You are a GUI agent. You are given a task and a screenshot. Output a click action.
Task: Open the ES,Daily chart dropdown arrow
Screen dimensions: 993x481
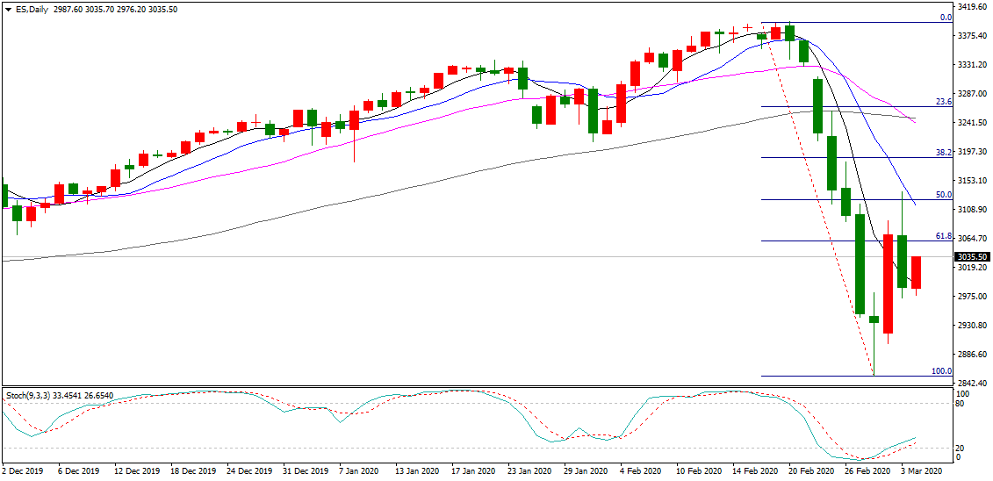click(x=7, y=9)
